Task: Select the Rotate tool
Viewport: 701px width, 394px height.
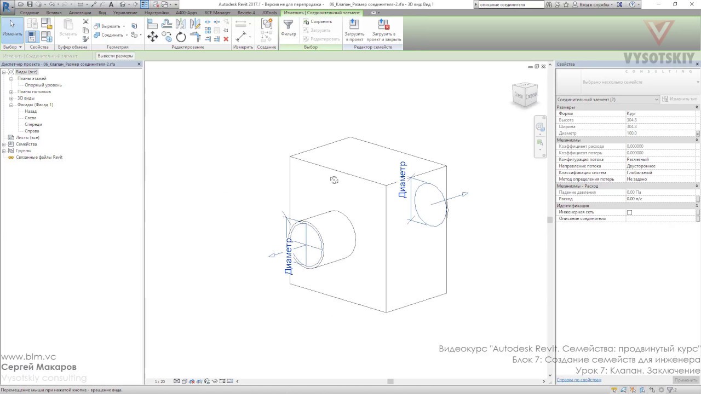Action: coord(181,37)
